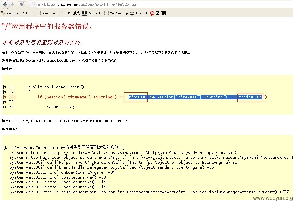293x201 pixels.
Task: Open the tools88 bookmark
Action: (x=139, y=13)
